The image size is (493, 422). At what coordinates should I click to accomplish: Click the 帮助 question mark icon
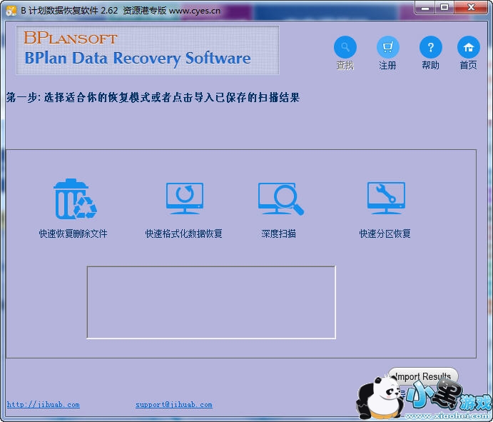coord(430,47)
